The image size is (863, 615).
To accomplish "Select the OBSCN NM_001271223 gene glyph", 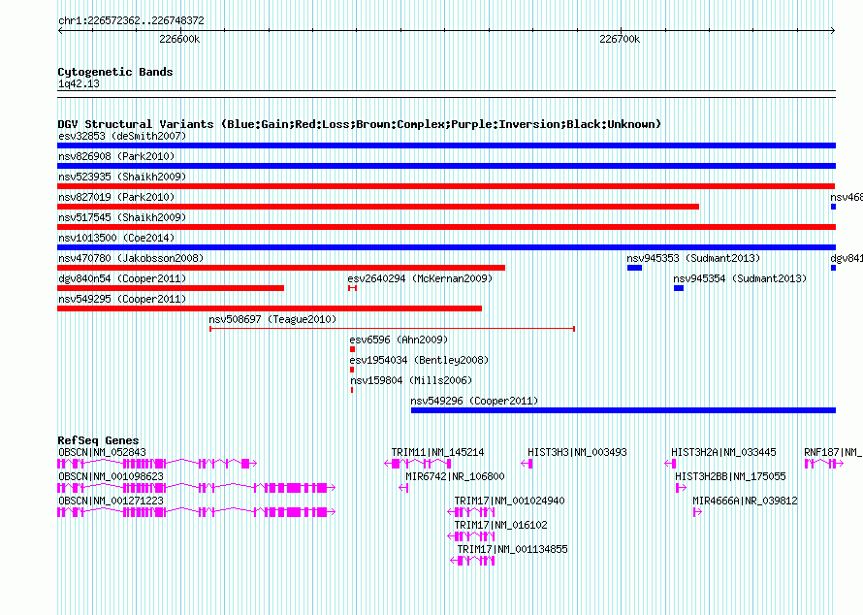I will coord(197,512).
